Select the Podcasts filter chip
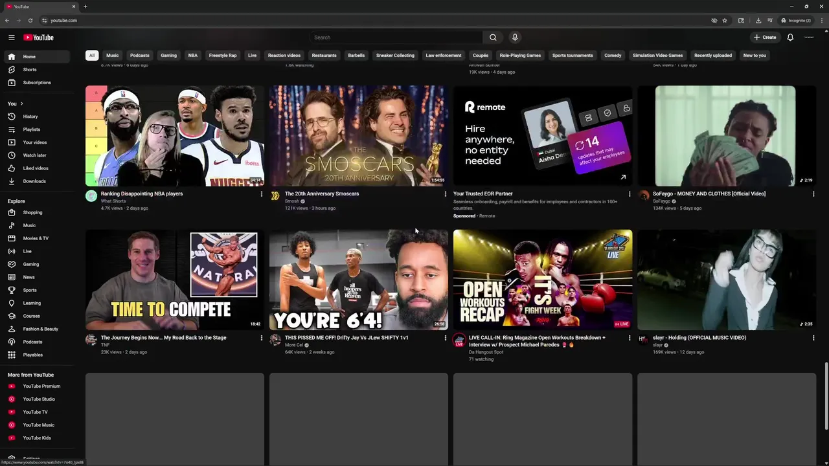The height and width of the screenshot is (466, 829). [139, 56]
